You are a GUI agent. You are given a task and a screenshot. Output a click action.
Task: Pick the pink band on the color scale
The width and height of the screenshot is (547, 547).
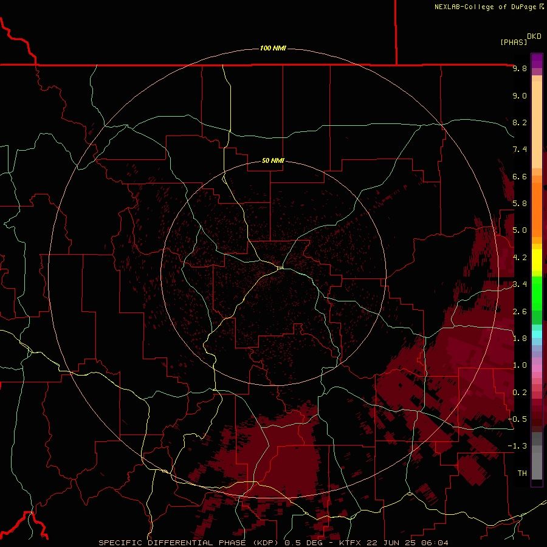coord(537,368)
